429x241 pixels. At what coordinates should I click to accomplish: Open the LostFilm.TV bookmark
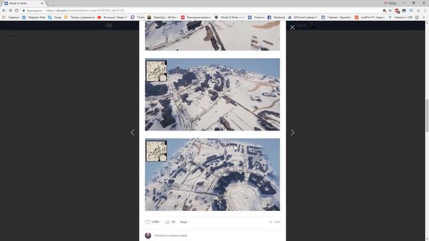[369, 17]
